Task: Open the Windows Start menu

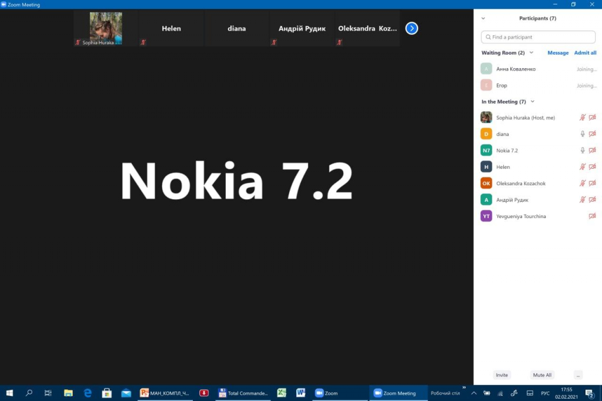Action: click(9, 393)
